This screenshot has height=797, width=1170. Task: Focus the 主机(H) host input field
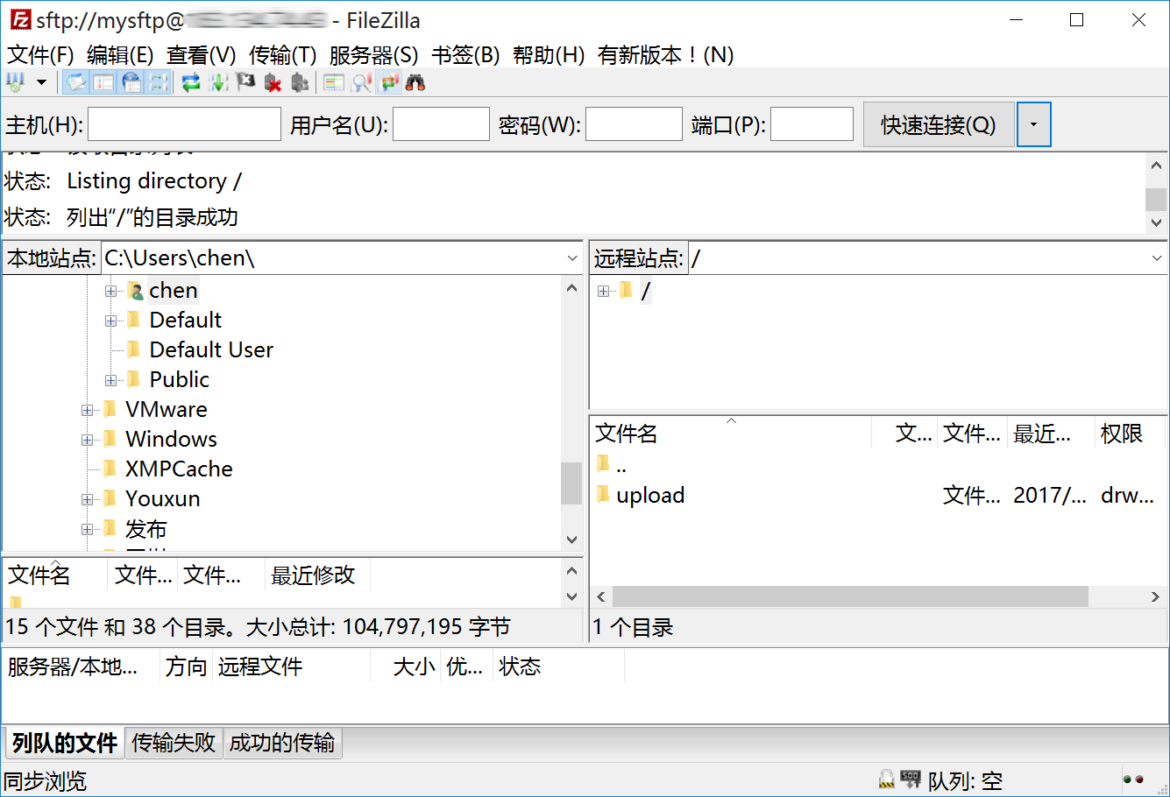(x=184, y=124)
